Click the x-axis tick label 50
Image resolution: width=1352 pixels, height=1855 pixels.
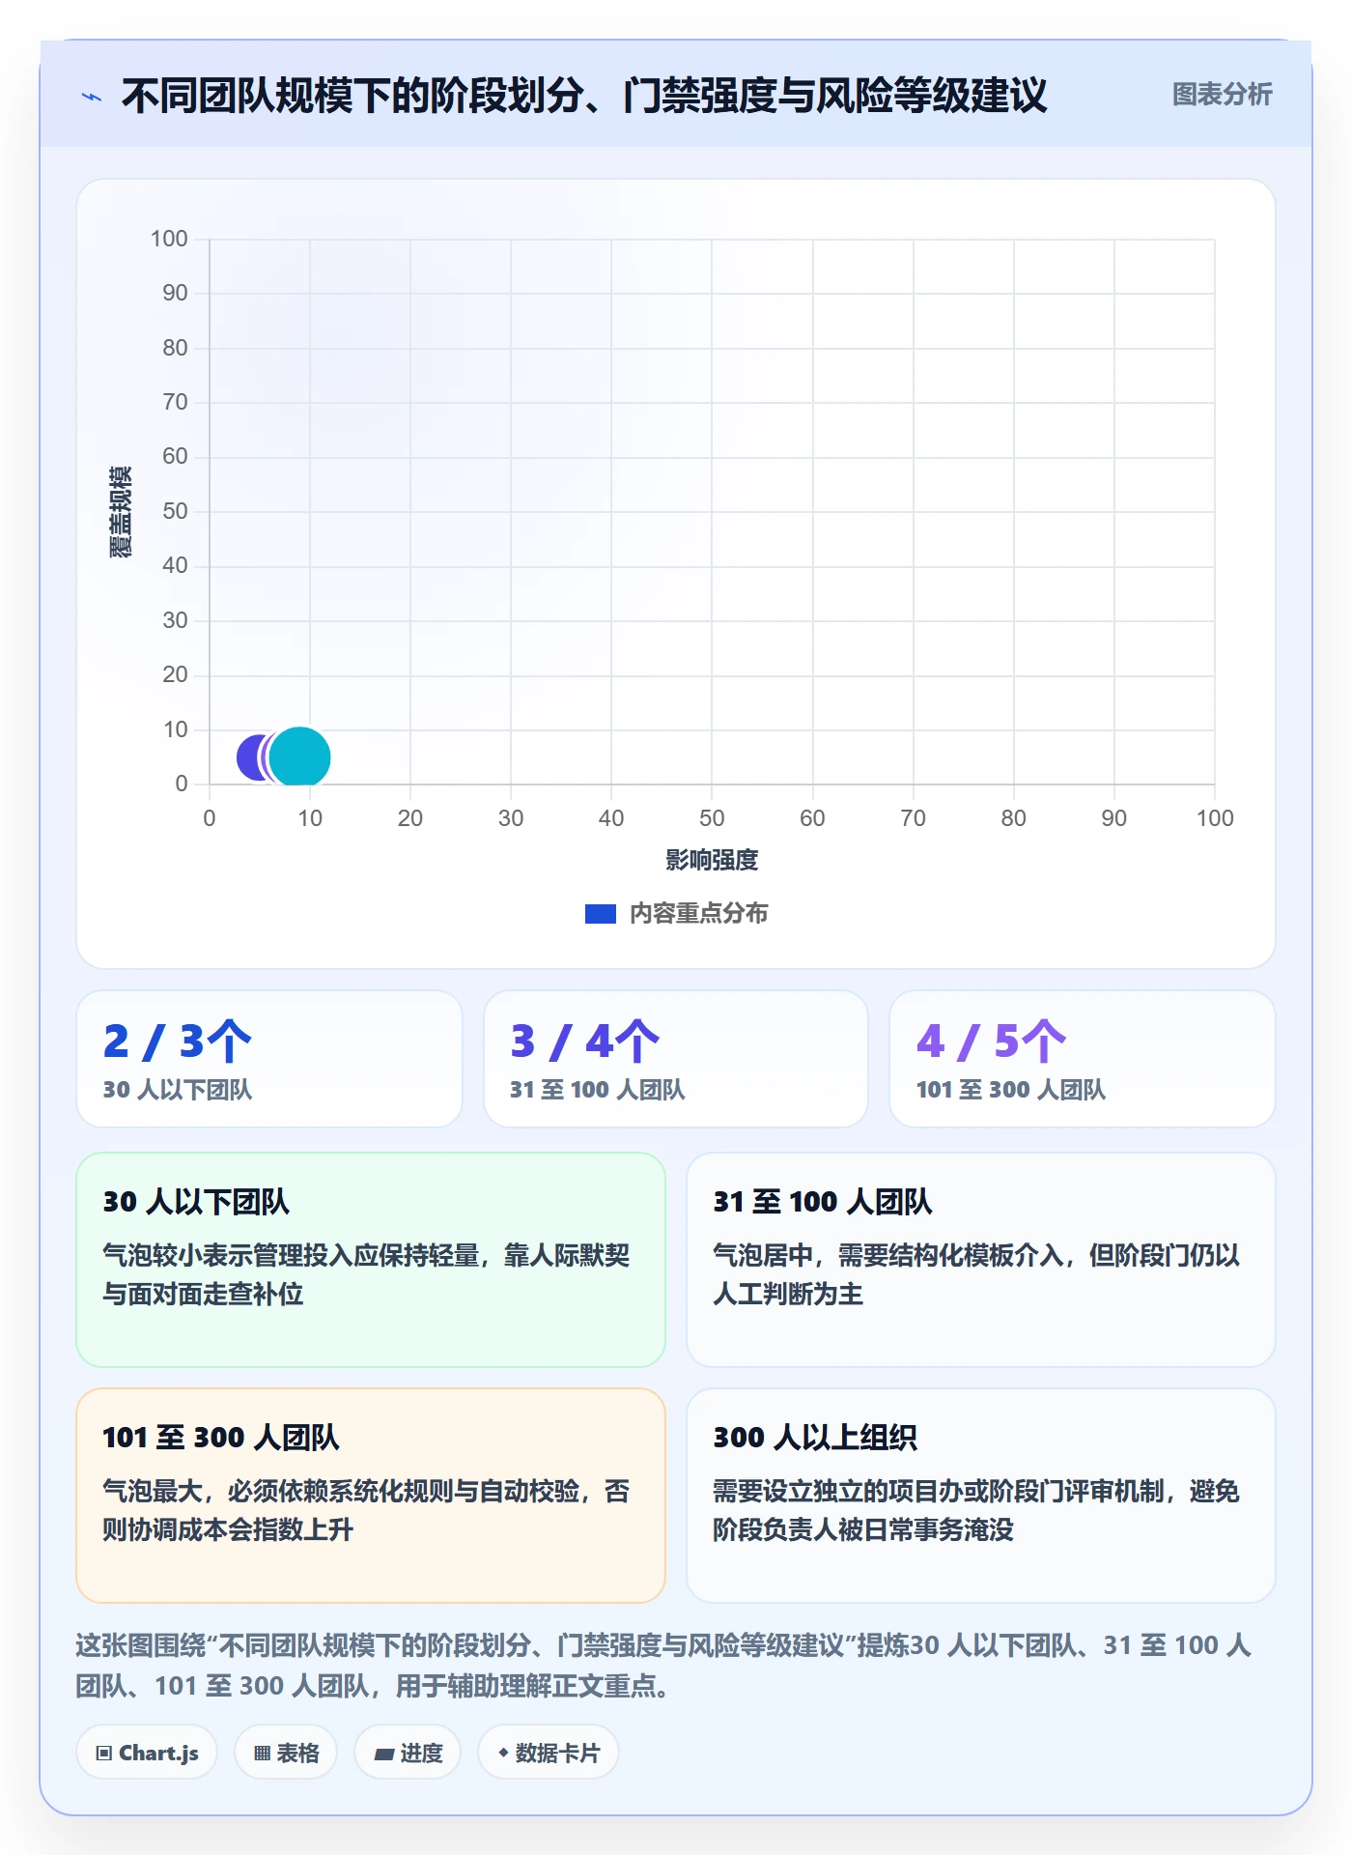pyautogui.click(x=712, y=818)
